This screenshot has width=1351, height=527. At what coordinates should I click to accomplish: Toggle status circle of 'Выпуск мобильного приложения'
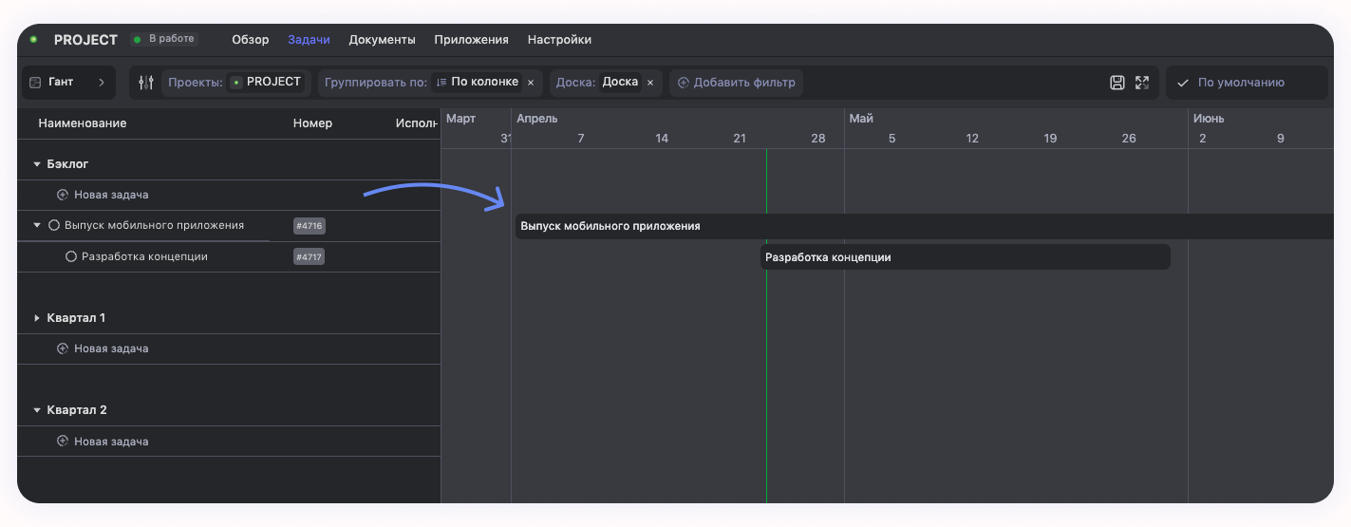pyautogui.click(x=54, y=226)
